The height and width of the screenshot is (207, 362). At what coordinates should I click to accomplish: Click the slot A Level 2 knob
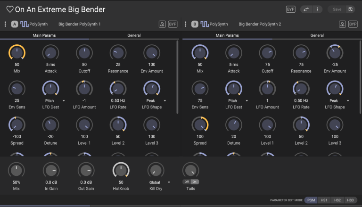(118, 125)
